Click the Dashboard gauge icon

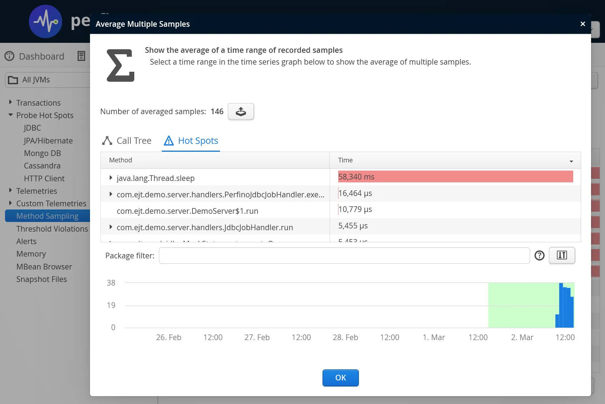(9, 56)
